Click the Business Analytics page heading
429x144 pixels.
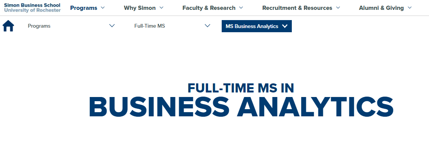pos(241,106)
